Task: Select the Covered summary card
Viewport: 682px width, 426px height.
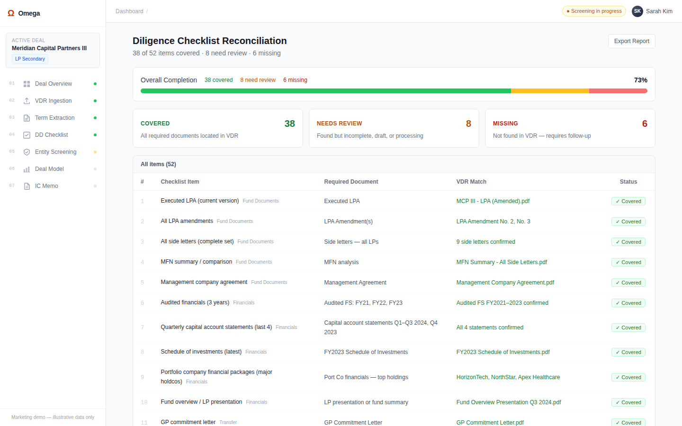Action: 218,129
